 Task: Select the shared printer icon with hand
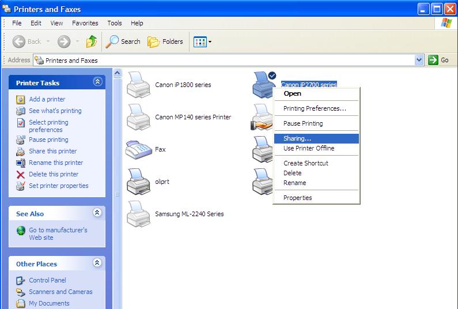coord(262,117)
